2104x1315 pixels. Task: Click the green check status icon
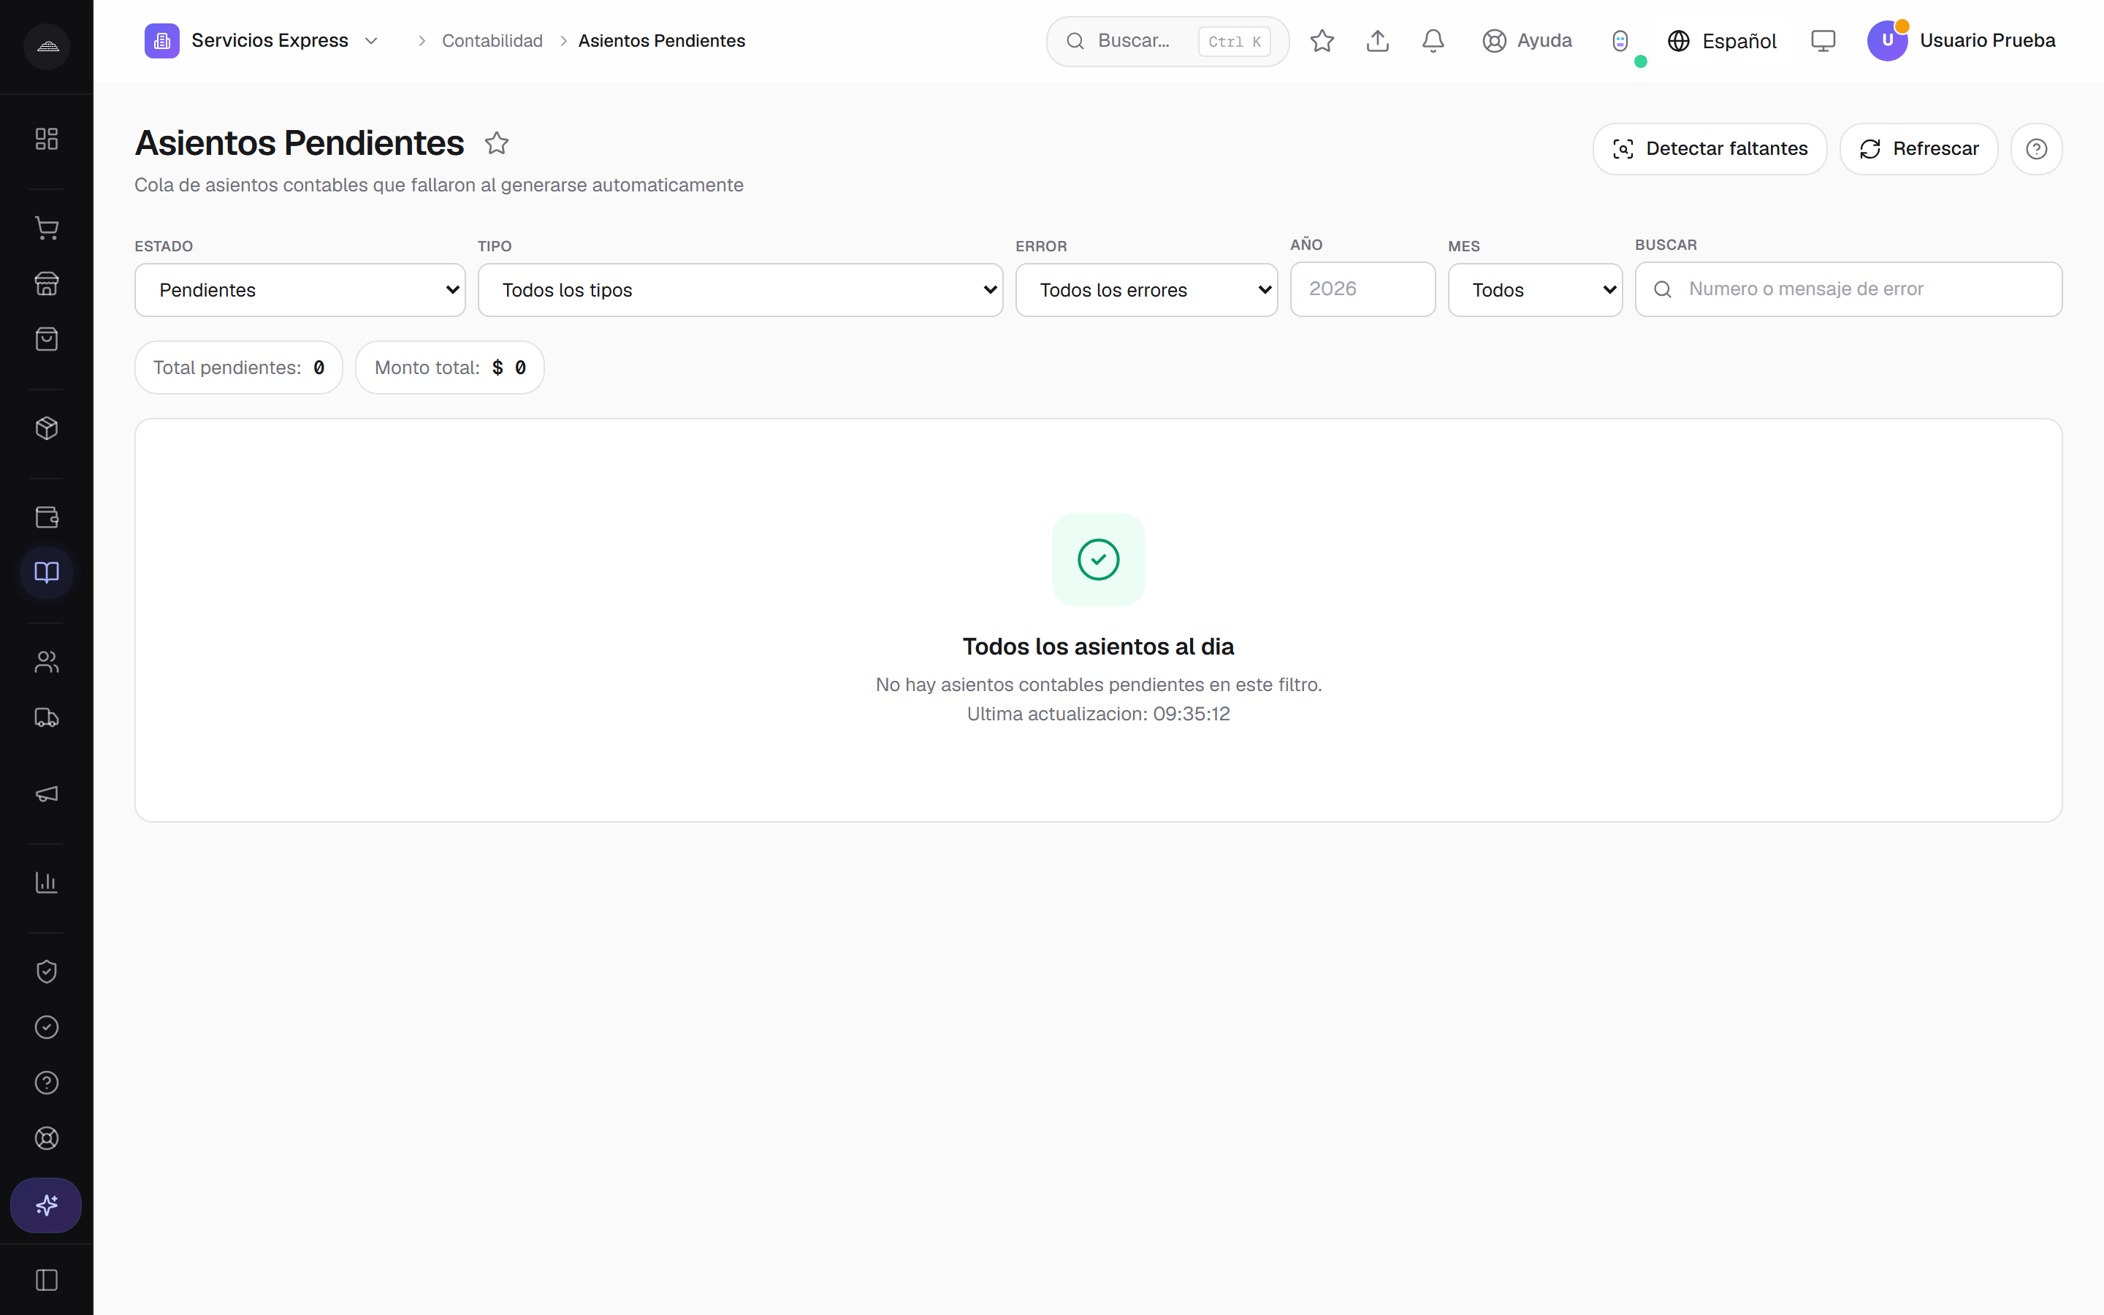[x=1098, y=559]
